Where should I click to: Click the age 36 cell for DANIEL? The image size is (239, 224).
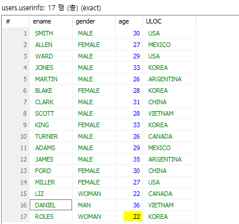point(129,205)
